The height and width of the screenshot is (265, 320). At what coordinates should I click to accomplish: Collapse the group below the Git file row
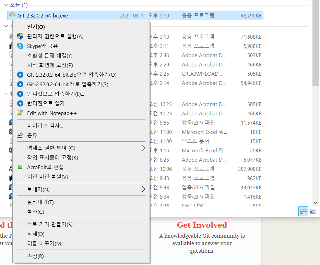tap(6, 26)
